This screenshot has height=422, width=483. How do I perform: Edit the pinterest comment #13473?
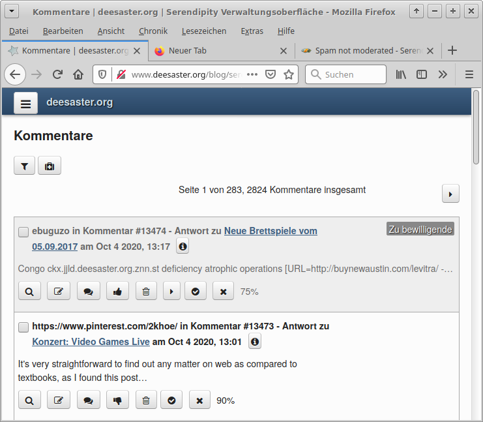click(x=59, y=400)
